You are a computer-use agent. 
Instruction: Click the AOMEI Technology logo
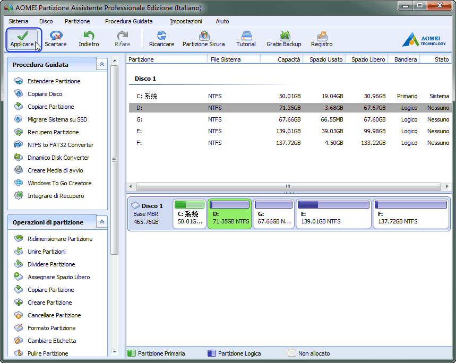(x=424, y=40)
